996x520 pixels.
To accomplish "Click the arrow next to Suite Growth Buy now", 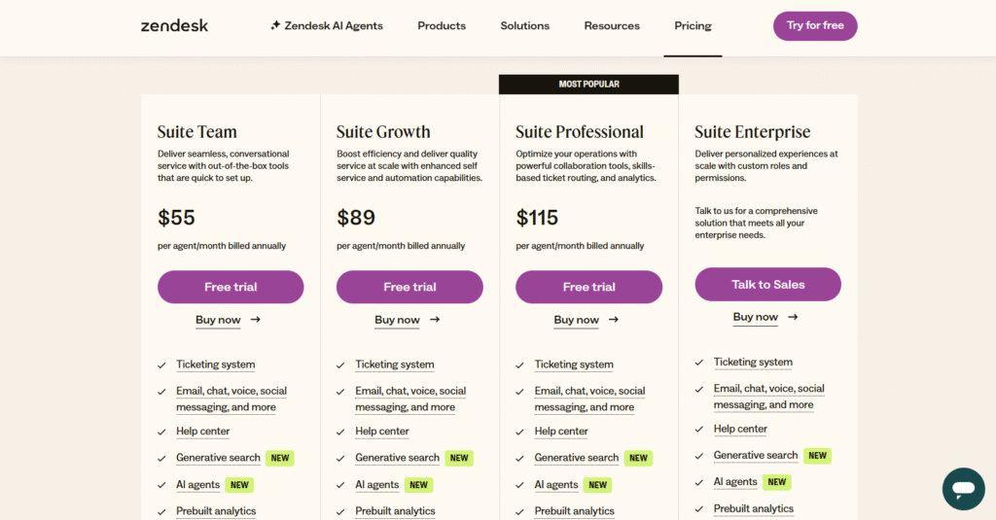I will pyautogui.click(x=435, y=320).
